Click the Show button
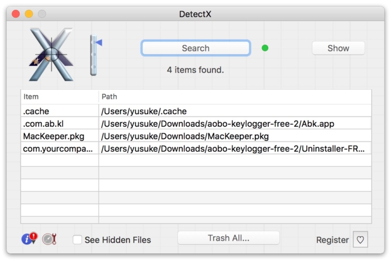The height and width of the screenshot is (260, 391). click(x=338, y=48)
